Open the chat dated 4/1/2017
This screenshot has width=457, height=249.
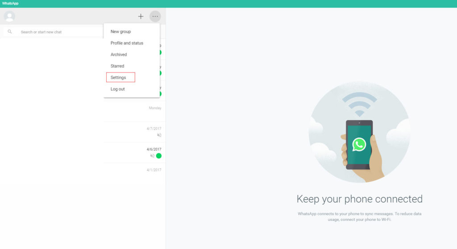(x=83, y=173)
